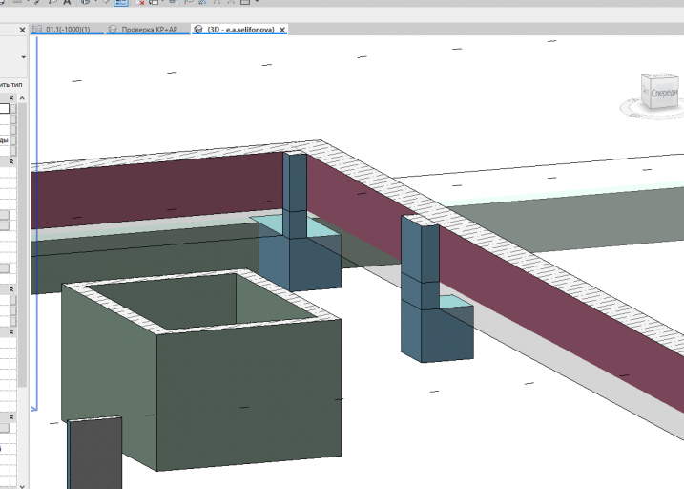Collapse the fourth properties group chevron
The height and width of the screenshot is (489, 684).
pos(11,331)
